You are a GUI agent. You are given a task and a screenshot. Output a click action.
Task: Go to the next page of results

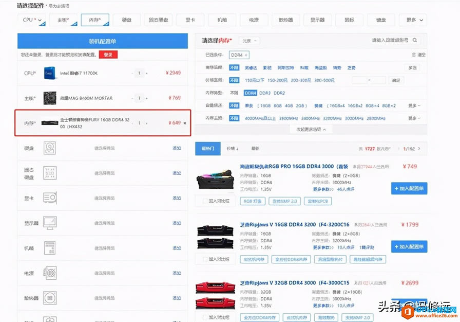419,149
